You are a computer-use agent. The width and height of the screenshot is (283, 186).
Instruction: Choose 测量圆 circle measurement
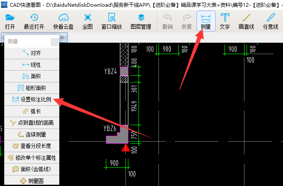(x=32, y=181)
